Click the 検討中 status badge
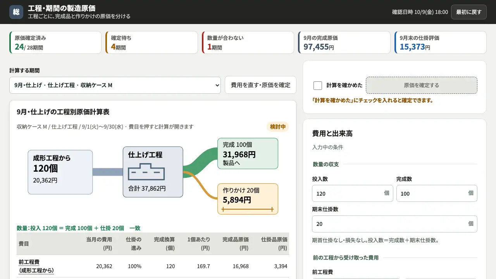 278,127
